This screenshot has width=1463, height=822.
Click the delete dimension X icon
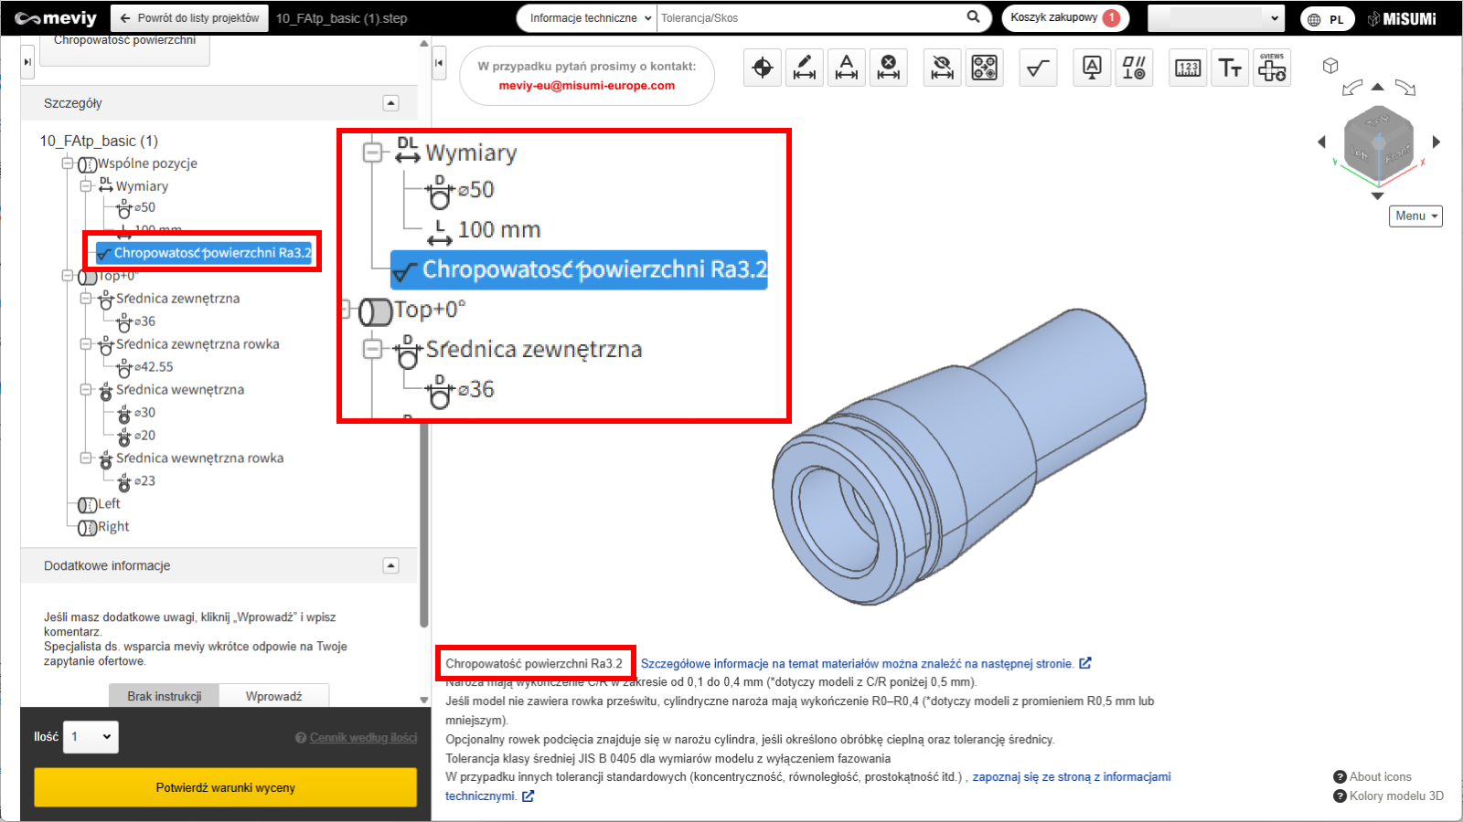(x=888, y=68)
